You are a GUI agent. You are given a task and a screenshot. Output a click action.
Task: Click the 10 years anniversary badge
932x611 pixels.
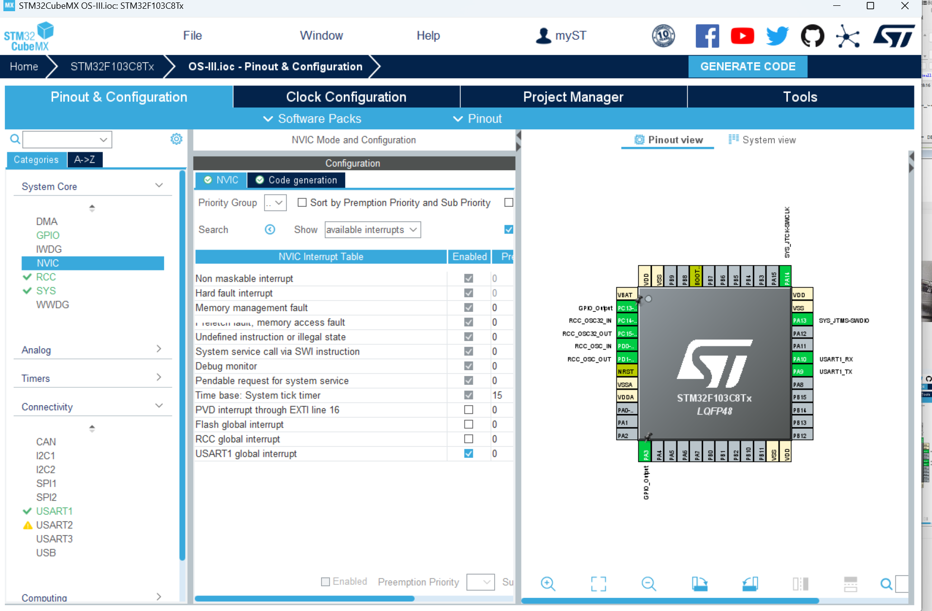(663, 36)
